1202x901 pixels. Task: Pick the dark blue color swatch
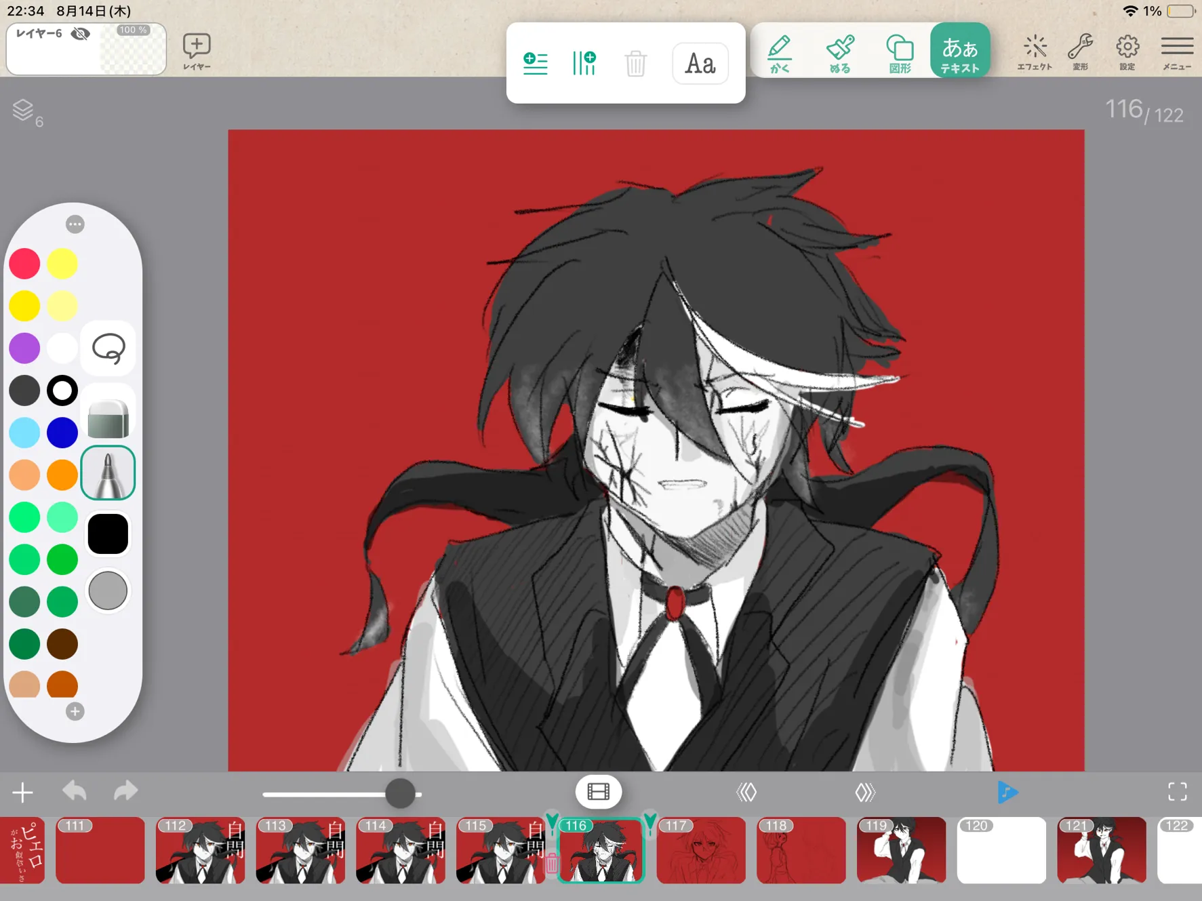point(62,433)
